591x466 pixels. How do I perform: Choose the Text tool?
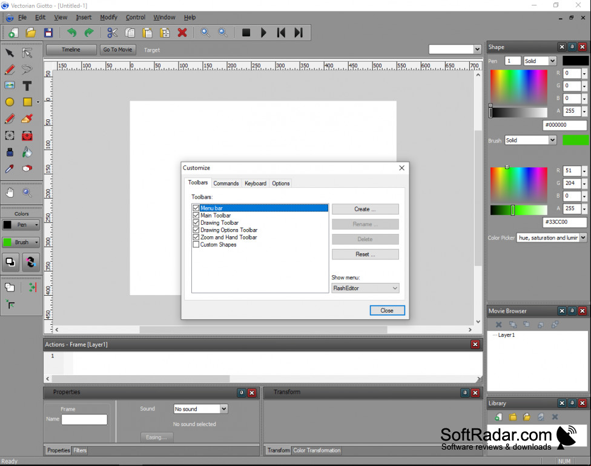point(27,86)
